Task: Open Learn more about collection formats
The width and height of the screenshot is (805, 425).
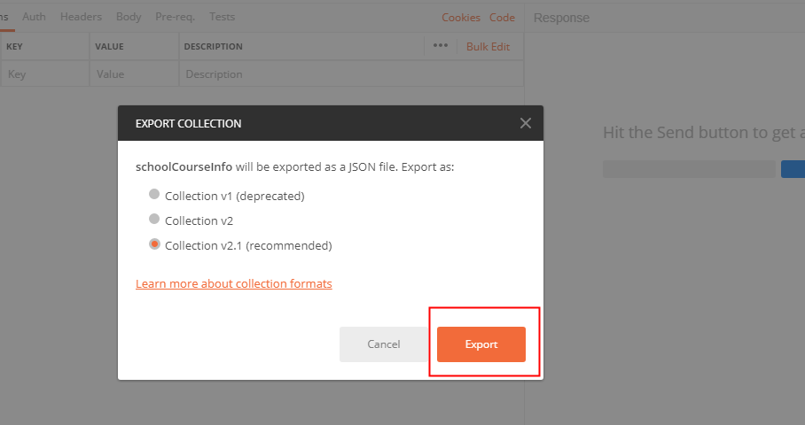Action: click(234, 284)
